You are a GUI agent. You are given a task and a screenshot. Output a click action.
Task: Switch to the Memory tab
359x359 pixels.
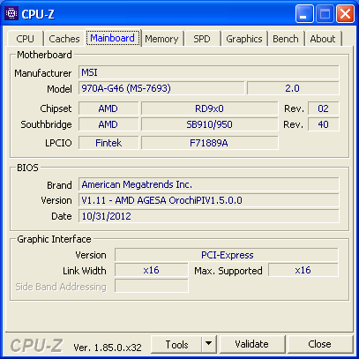pos(161,39)
